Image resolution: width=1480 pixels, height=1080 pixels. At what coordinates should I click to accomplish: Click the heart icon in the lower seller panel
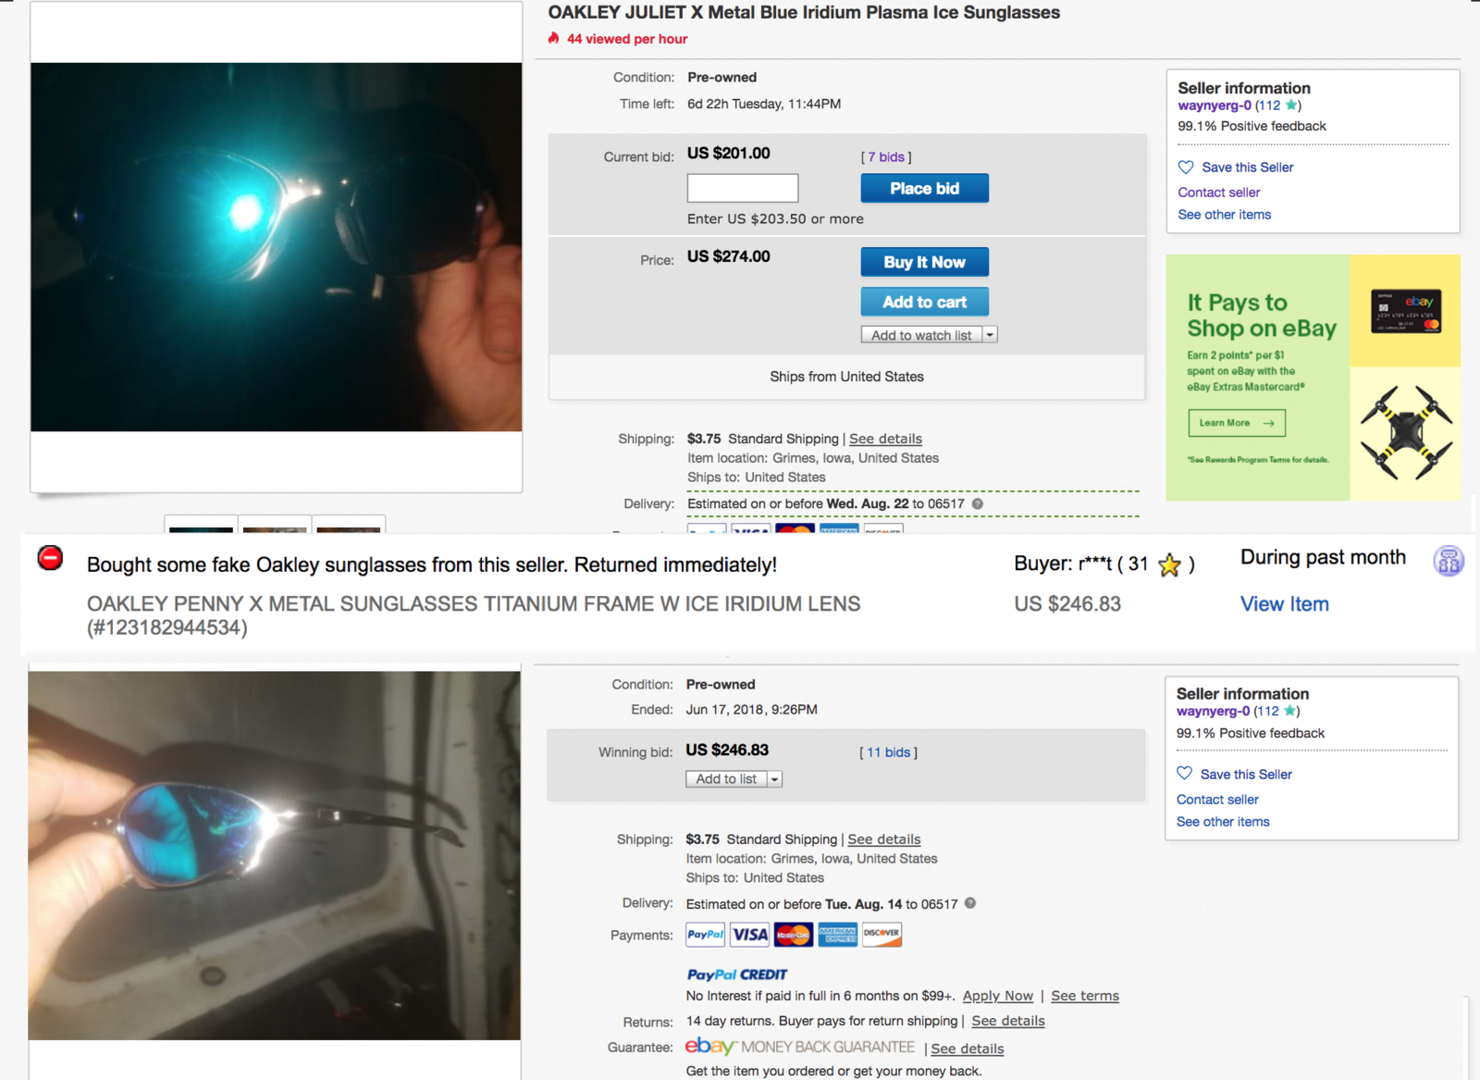pyautogui.click(x=1184, y=774)
